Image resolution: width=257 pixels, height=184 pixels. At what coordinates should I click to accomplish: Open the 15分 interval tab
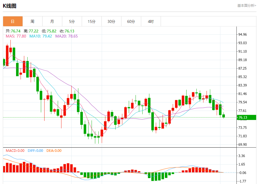coord(92,21)
